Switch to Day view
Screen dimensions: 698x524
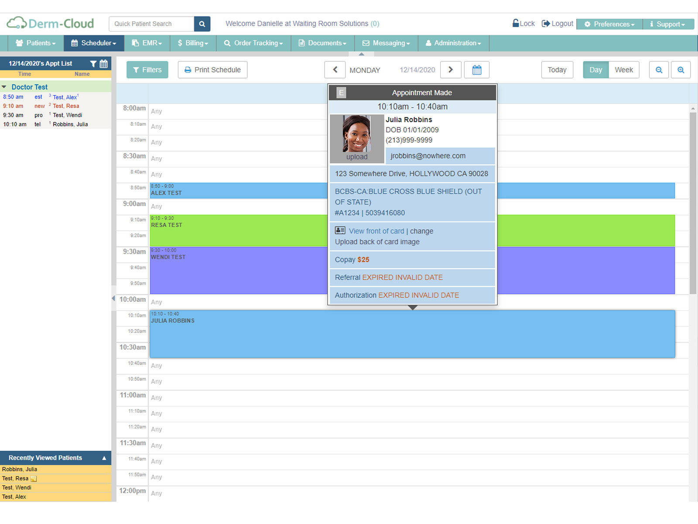coord(595,70)
